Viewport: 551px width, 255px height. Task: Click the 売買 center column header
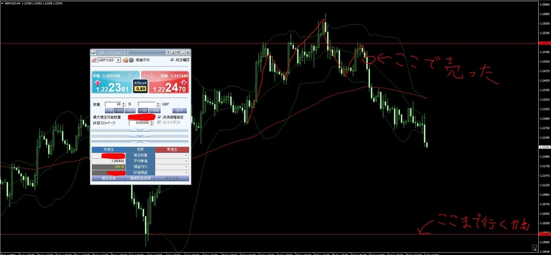140,150
